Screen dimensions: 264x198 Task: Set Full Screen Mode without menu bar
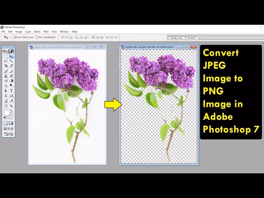pos(12,129)
